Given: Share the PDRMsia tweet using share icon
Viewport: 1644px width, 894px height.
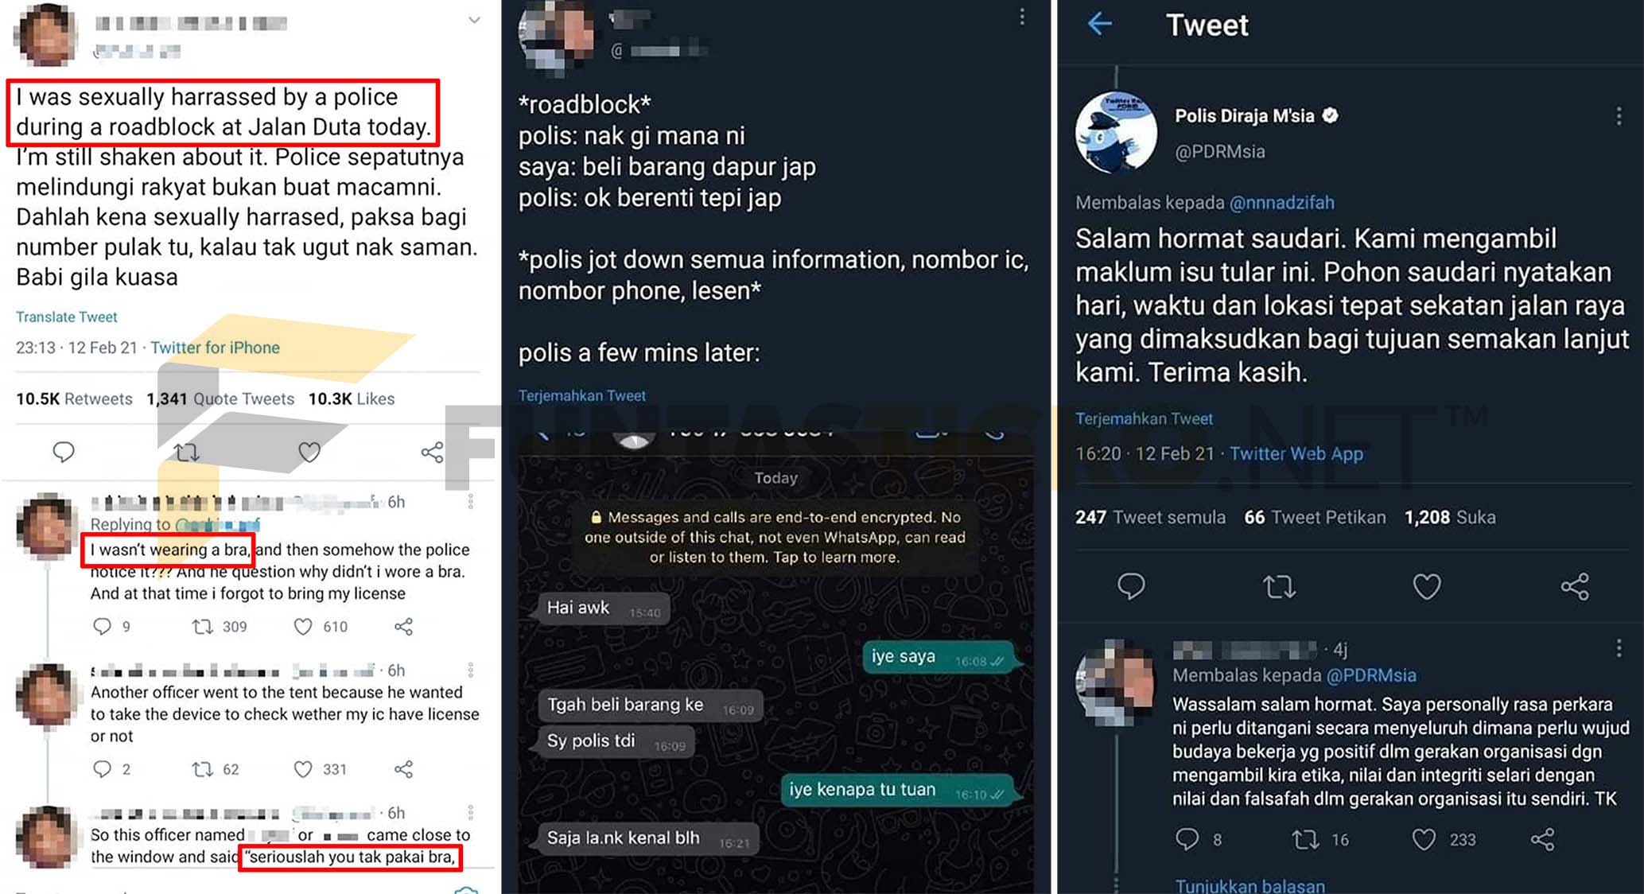Looking at the screenshot, I should [1575, 587].
